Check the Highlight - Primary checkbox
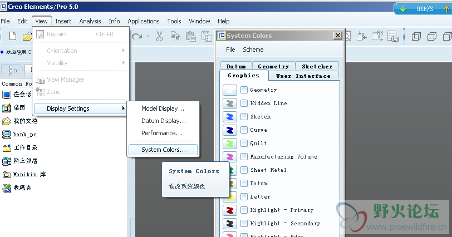The width and height of the screenshot is (452, 237). click(244, 210)
